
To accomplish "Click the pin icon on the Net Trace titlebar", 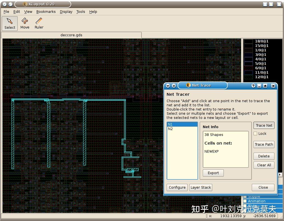I will (174, 86).
